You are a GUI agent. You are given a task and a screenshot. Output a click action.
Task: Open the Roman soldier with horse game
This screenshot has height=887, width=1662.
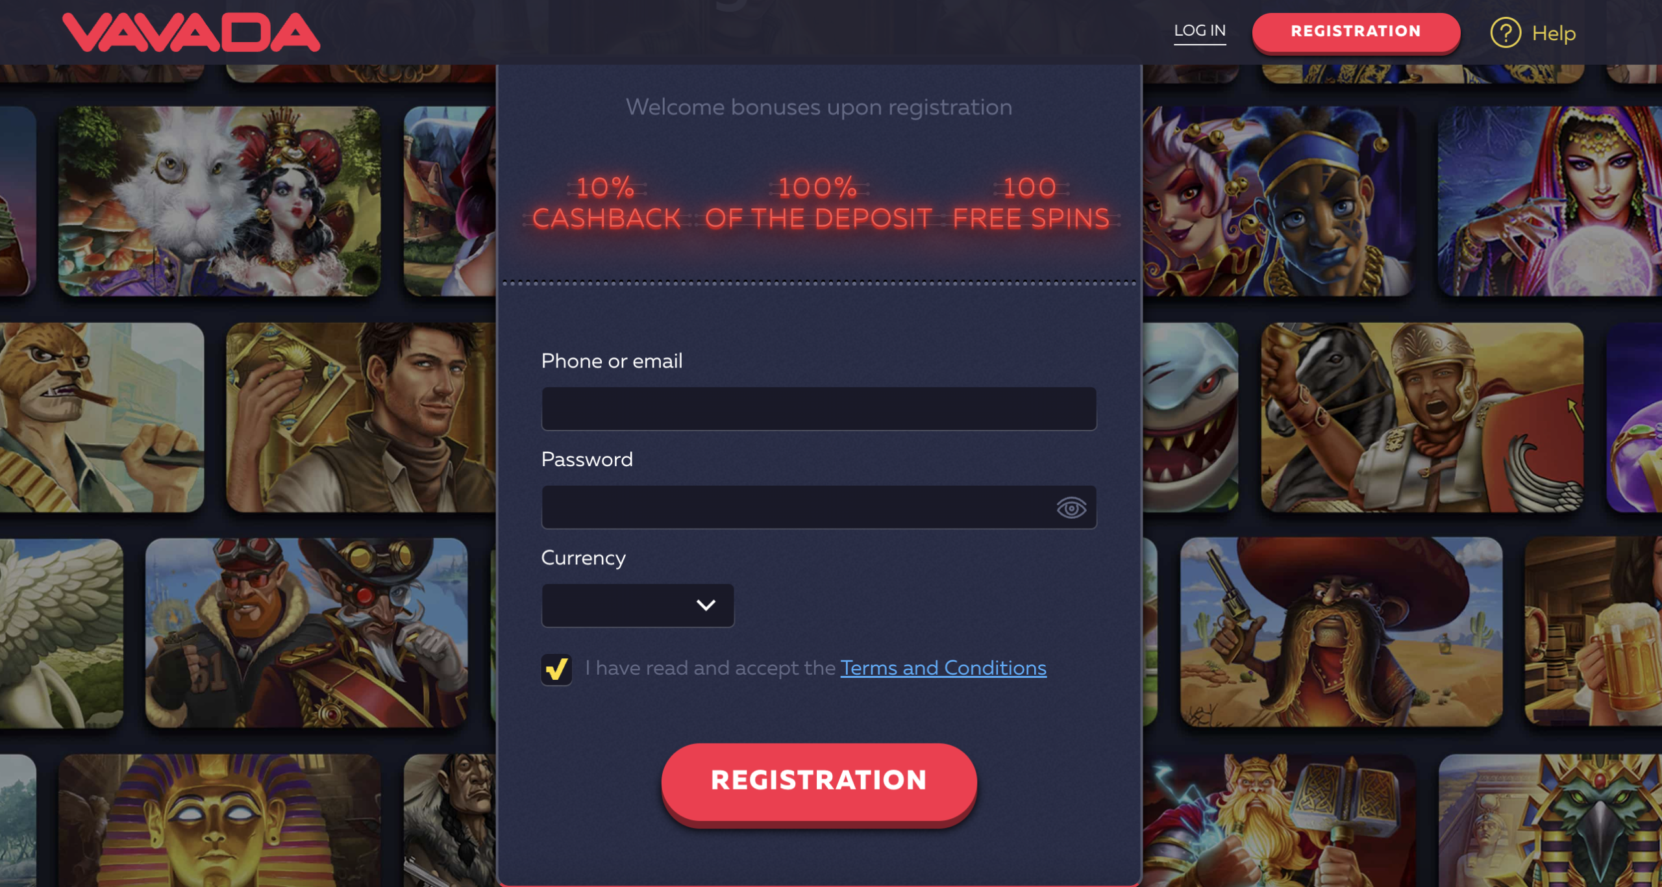(x=1422, y=418)
